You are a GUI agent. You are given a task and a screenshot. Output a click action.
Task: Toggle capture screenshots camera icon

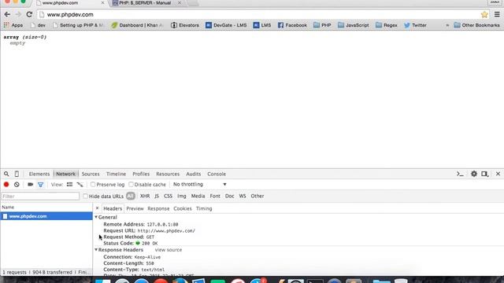coord(30,185)
